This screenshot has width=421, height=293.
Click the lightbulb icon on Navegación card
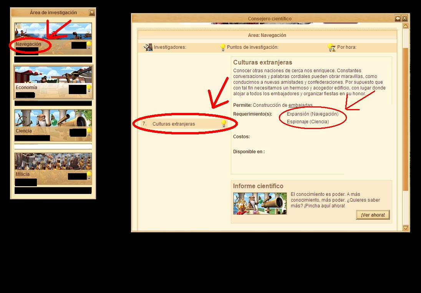(89, 45)
